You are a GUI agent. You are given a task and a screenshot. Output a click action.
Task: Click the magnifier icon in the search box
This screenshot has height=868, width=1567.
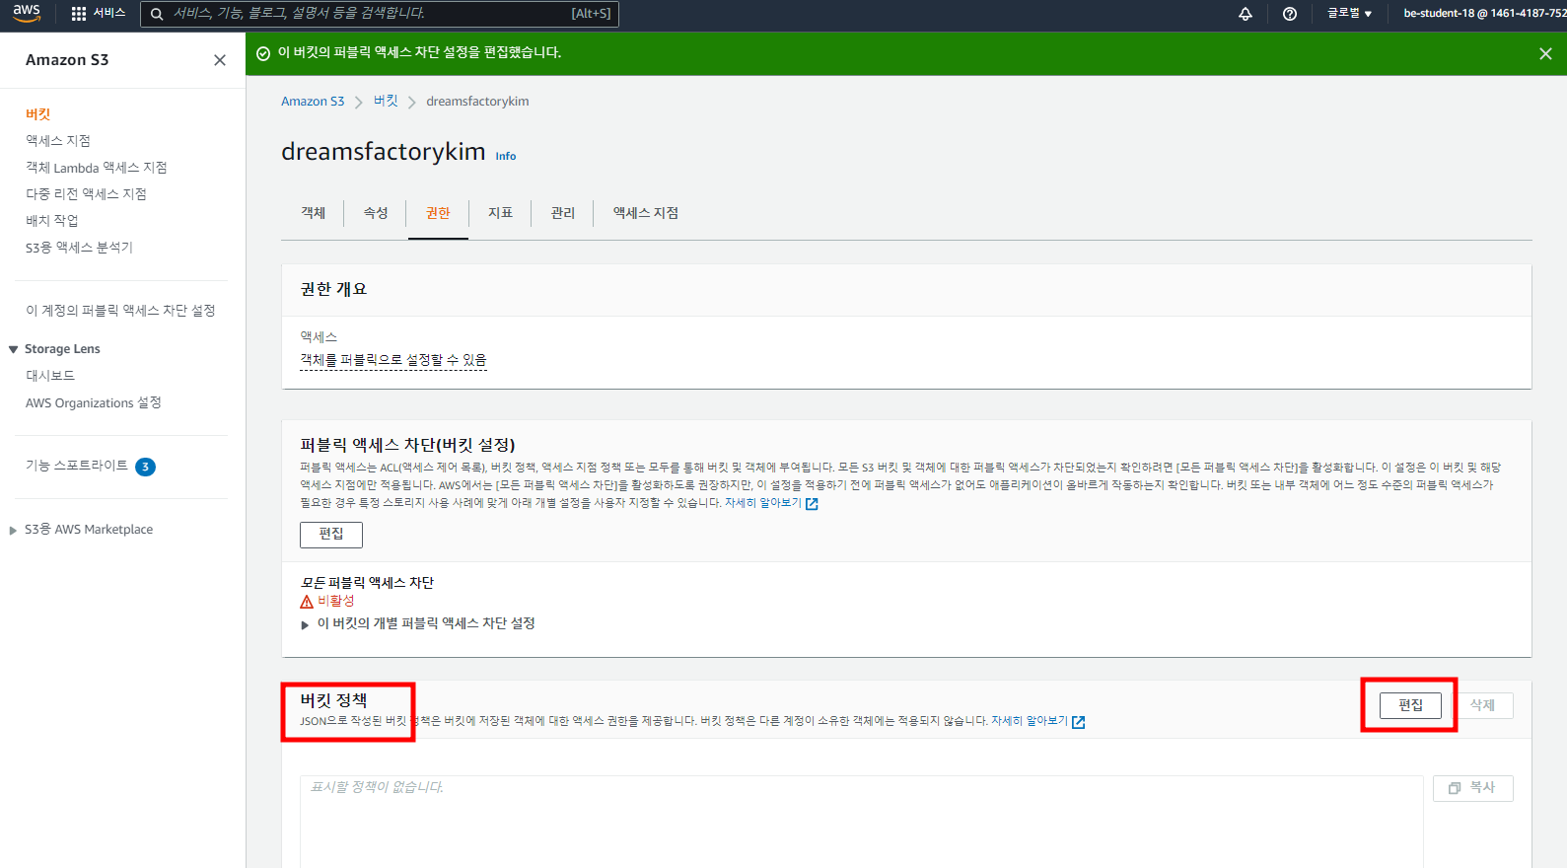click(x=157, y=14)
